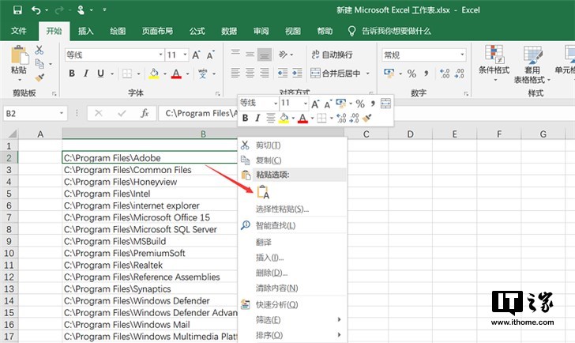Screen dimensions: 575x343
Task: Customize quick access toolbar arrow
Action: tap(104, 10)
